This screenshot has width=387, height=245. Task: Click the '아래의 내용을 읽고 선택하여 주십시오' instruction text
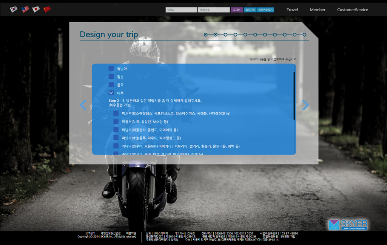(x=273, y=59)
